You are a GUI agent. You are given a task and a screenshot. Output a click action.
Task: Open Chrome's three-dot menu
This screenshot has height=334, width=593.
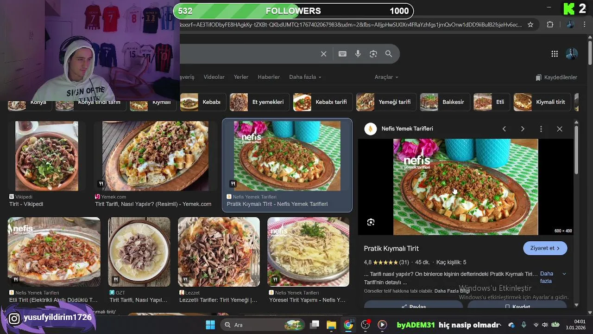pos(584,25)
